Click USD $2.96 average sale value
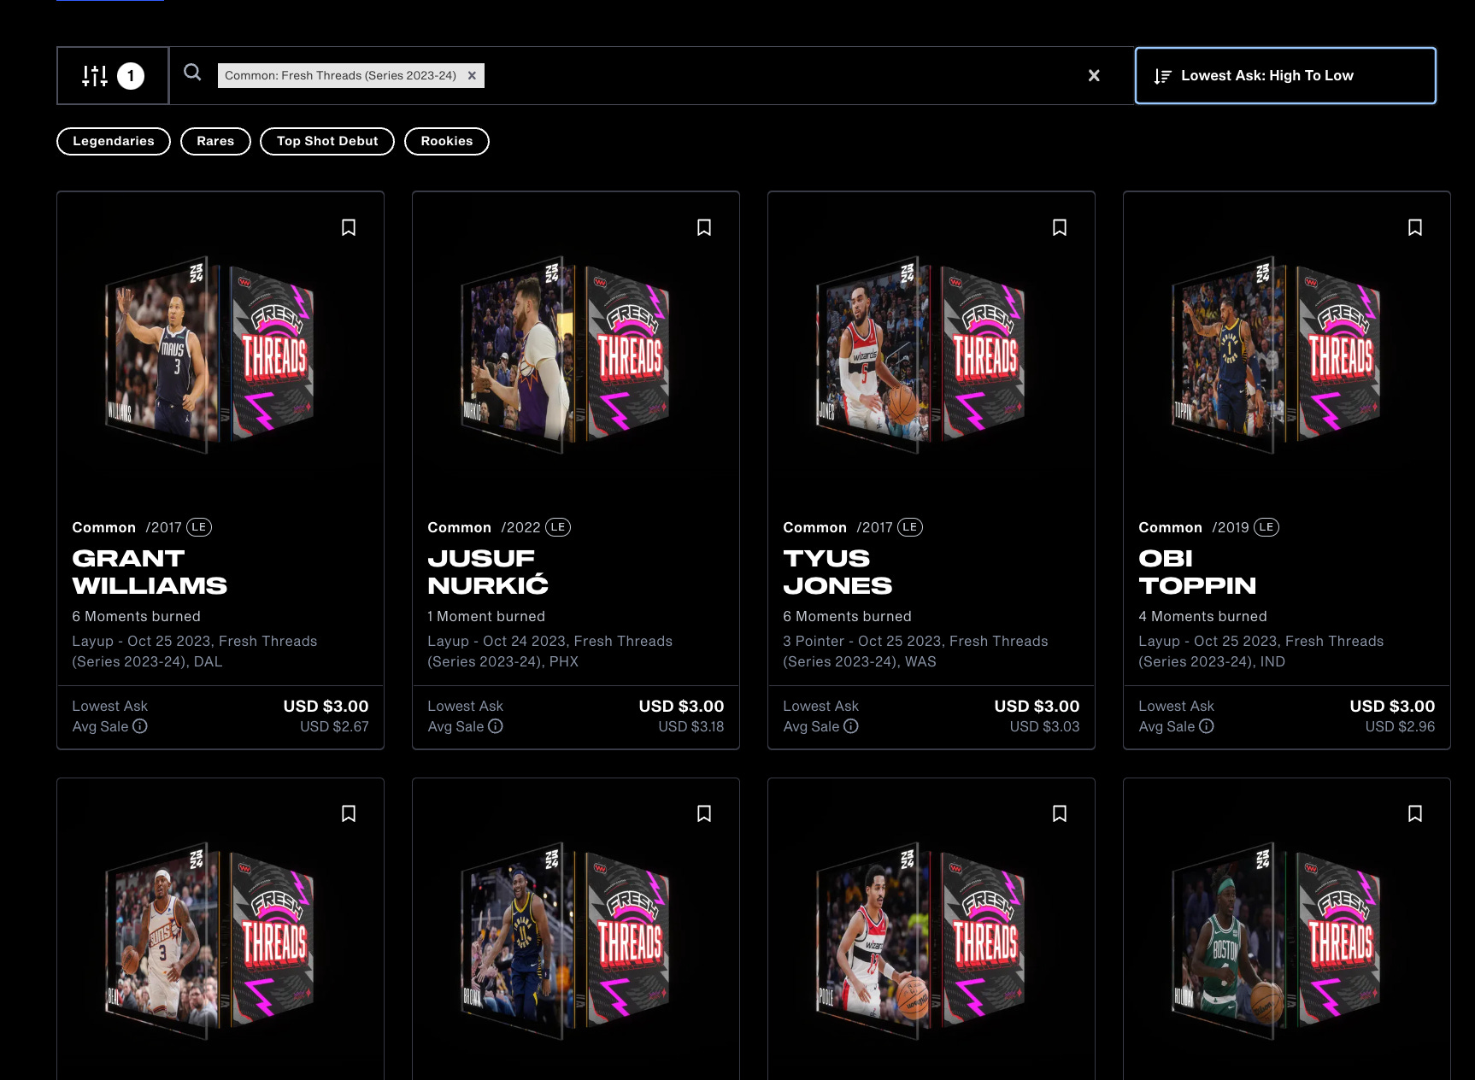Screen dimensions: 1475x1080 pyautogui.click(x=1400, y=726)
